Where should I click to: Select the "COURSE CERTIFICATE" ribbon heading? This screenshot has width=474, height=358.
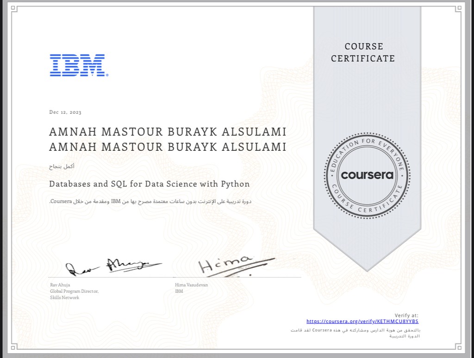tap(363, 52)
